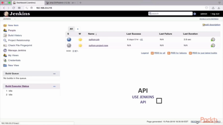Click the search help question icon
The width and height of the screenshot is (223, 125).
[194, 14]
